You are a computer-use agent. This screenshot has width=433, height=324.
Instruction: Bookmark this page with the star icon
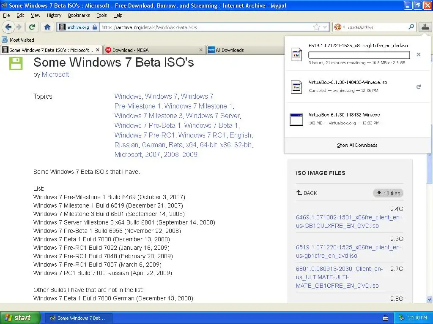[x=317, y=27]
